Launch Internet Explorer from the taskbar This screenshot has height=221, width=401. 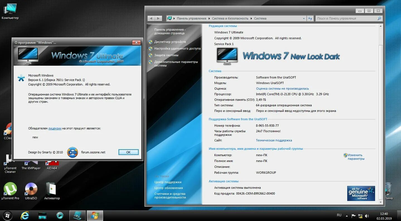click(x=25, y=215)
